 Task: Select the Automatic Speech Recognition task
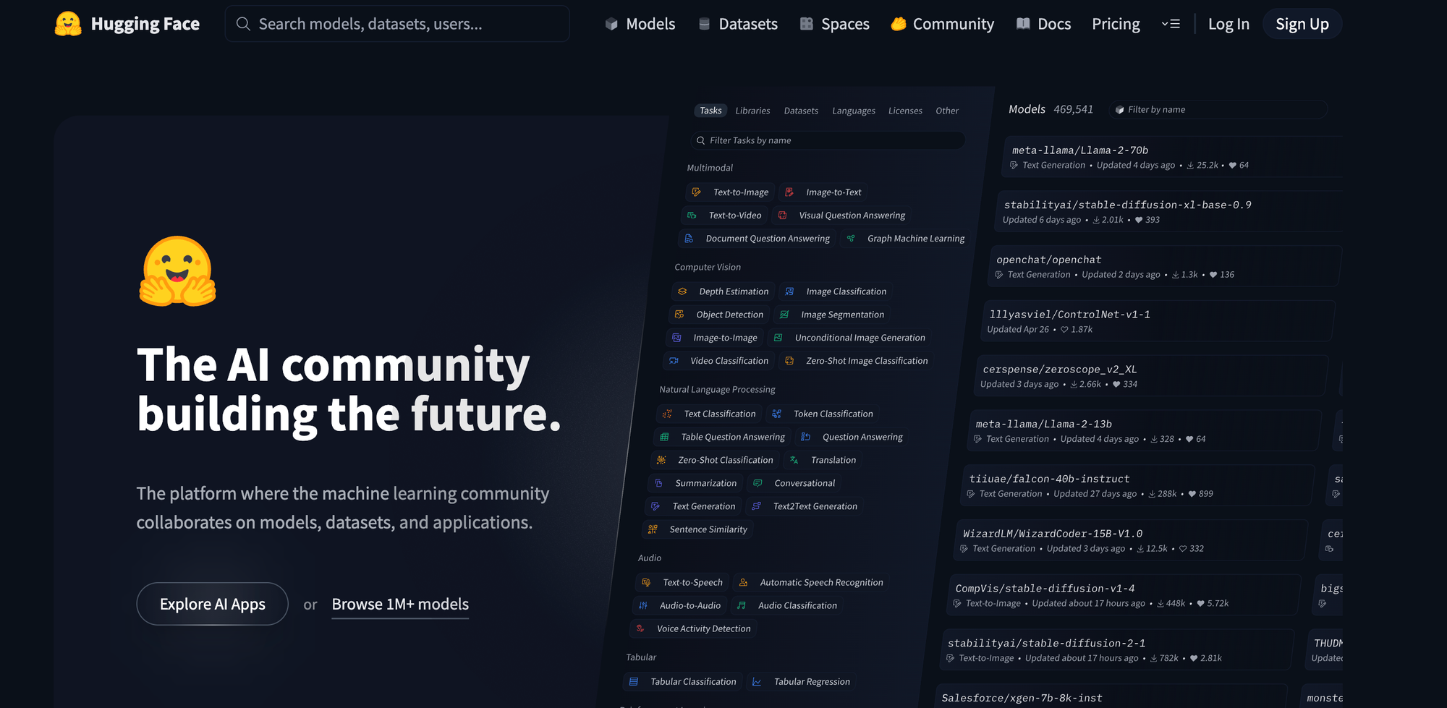coord(812,582)
